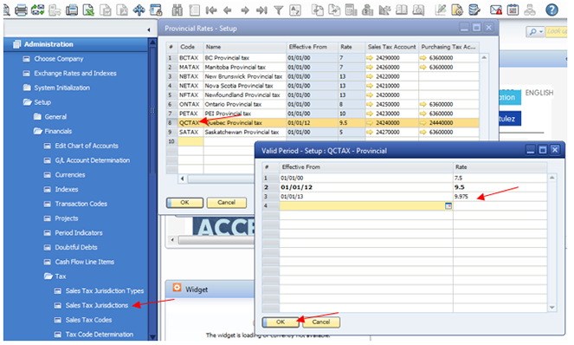The width and height of the screenshot is (574, 345).
Task: Open the date picker in Valid Period row 4
Action: click(x=448, y=206)
